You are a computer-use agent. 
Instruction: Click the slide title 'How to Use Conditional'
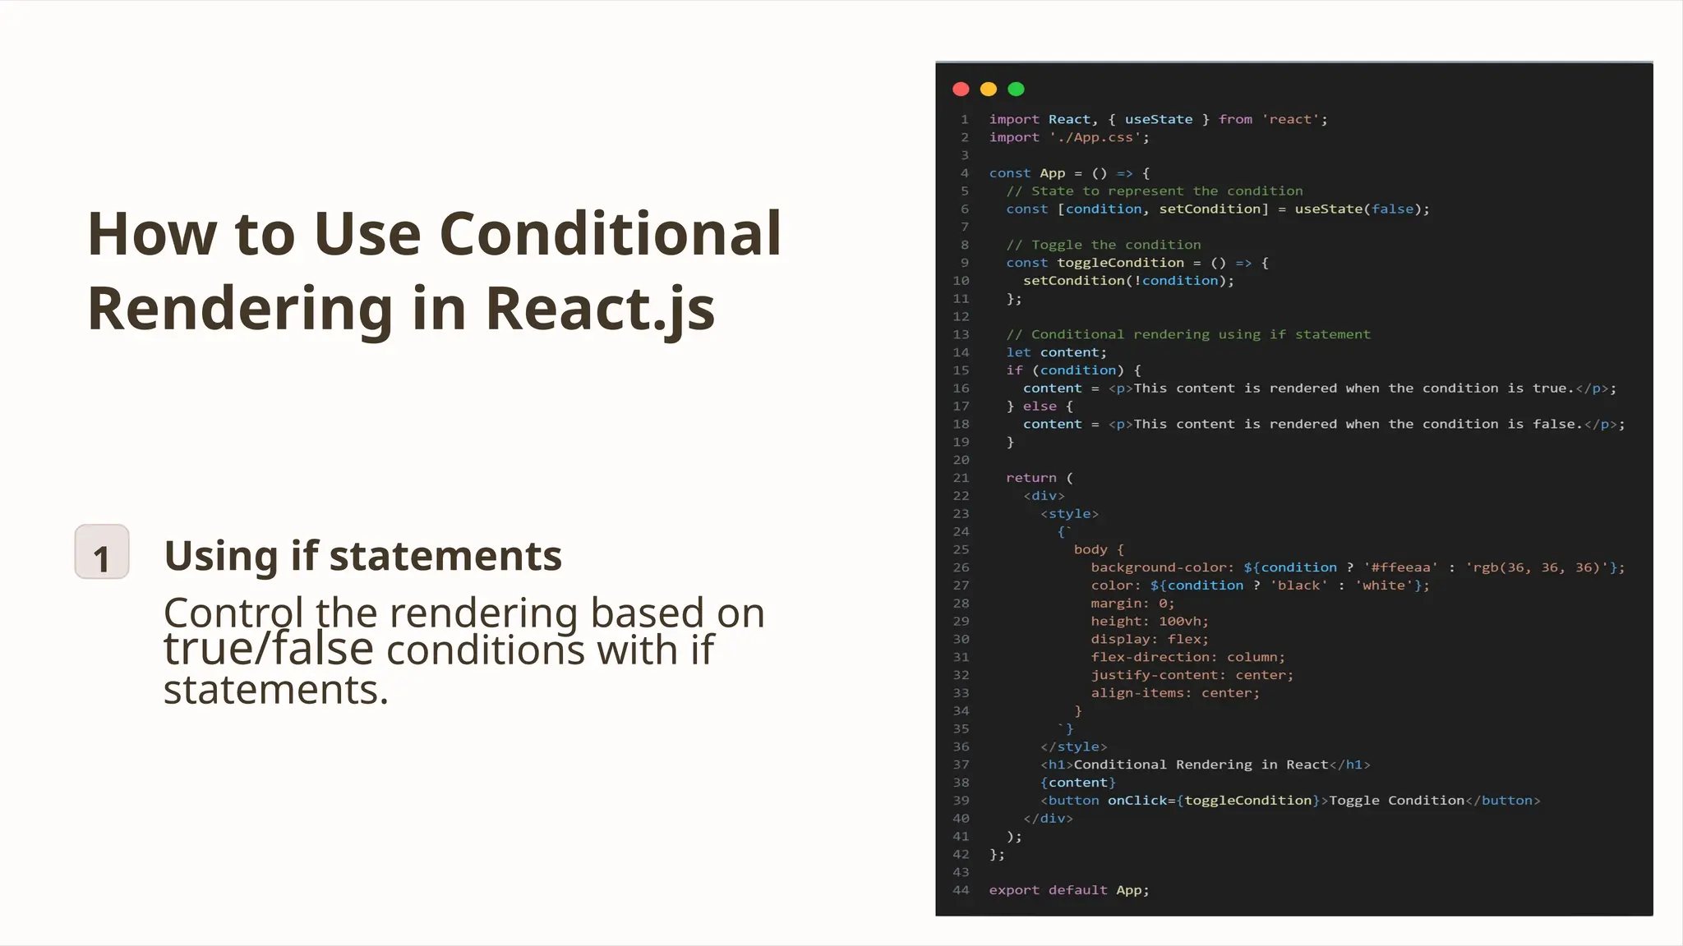click(x=434, y=234)
